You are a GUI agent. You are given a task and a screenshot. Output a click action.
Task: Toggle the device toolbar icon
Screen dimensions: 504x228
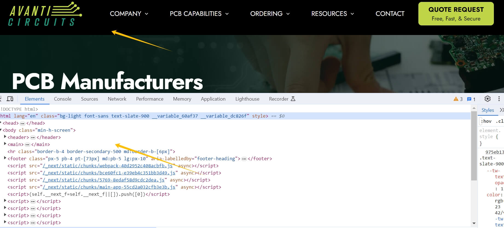click(10, 99)
